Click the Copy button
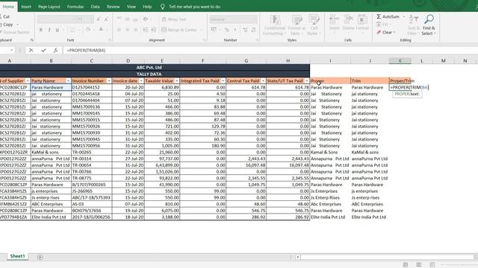 click(x=7, y=25)
